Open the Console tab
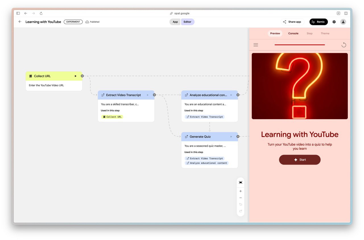Screen dimensions: 364x240 point(293,33)
